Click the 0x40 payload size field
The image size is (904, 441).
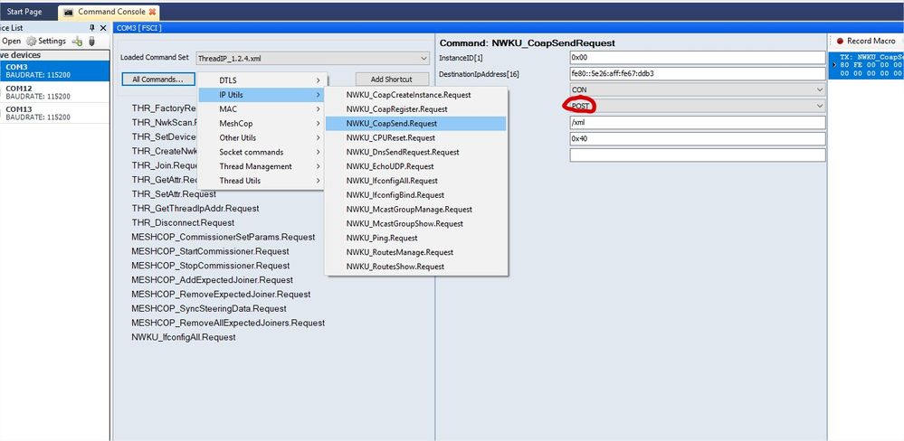pyautogui.click(x=698, y=139)
